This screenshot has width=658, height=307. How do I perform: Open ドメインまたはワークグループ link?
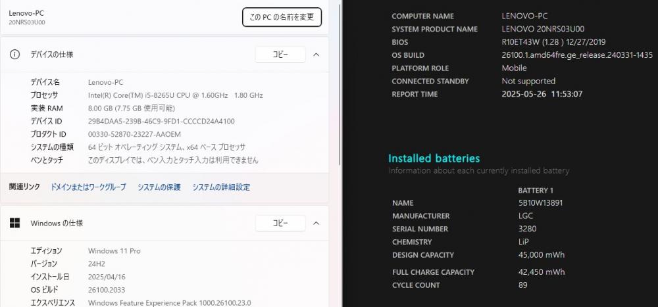click(89, 187)
